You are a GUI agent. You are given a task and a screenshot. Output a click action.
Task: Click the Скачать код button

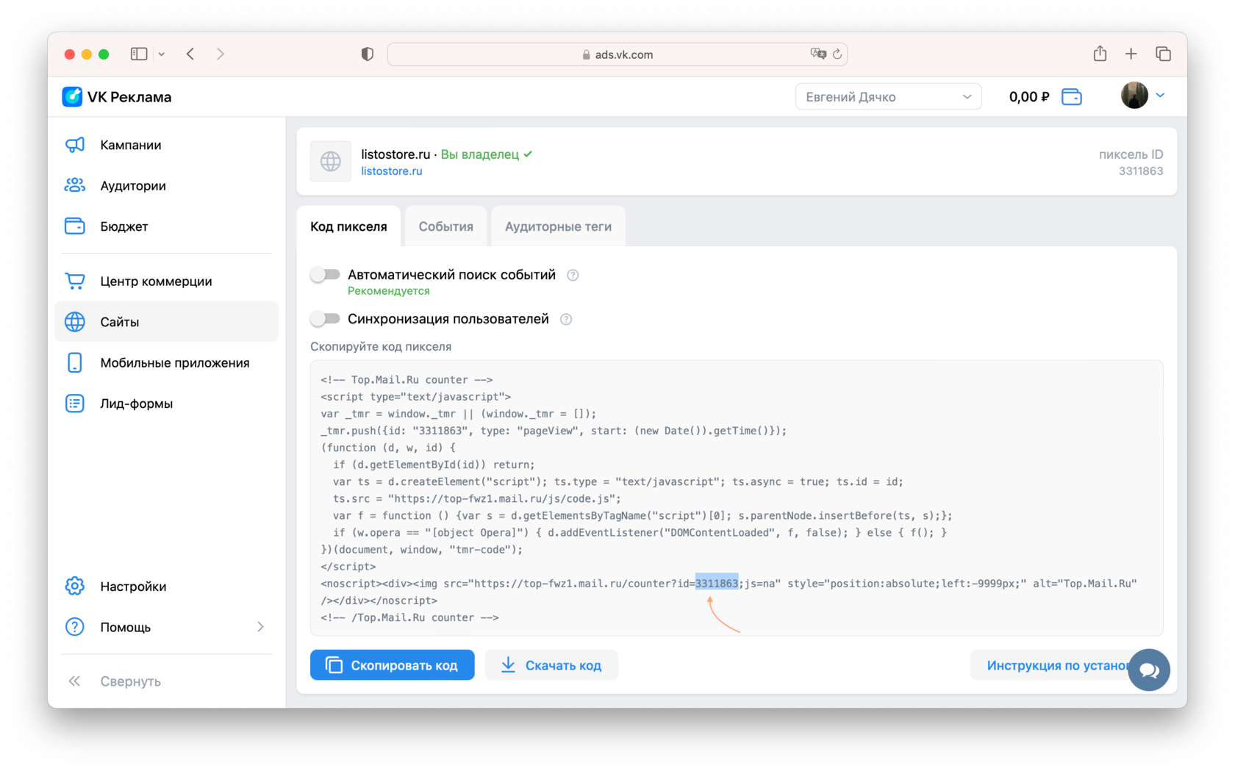pyautogui.click(x=551, y=665)
